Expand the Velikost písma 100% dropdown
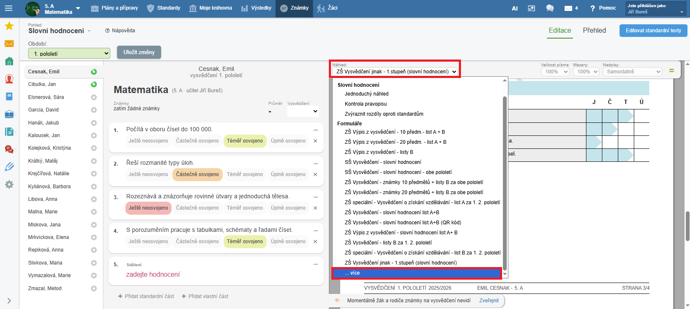This screenshot has width=690, height=309. (555, 72)
